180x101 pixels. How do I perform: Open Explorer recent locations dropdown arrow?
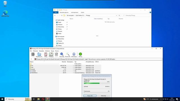click(60, 15)
